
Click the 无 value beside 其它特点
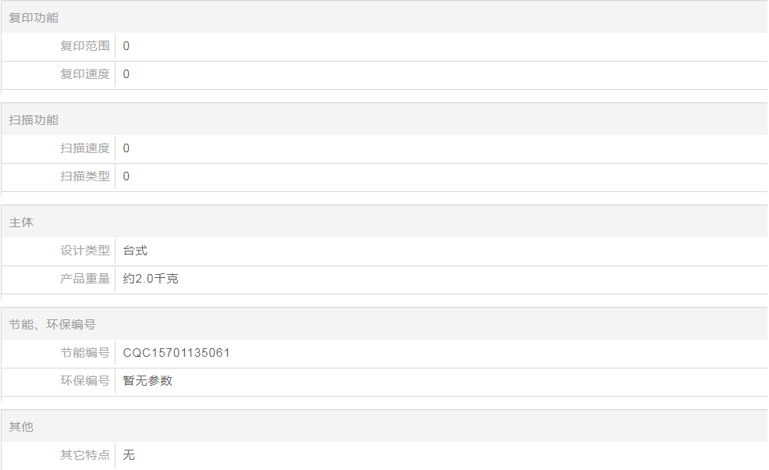[x=129, y=455]
